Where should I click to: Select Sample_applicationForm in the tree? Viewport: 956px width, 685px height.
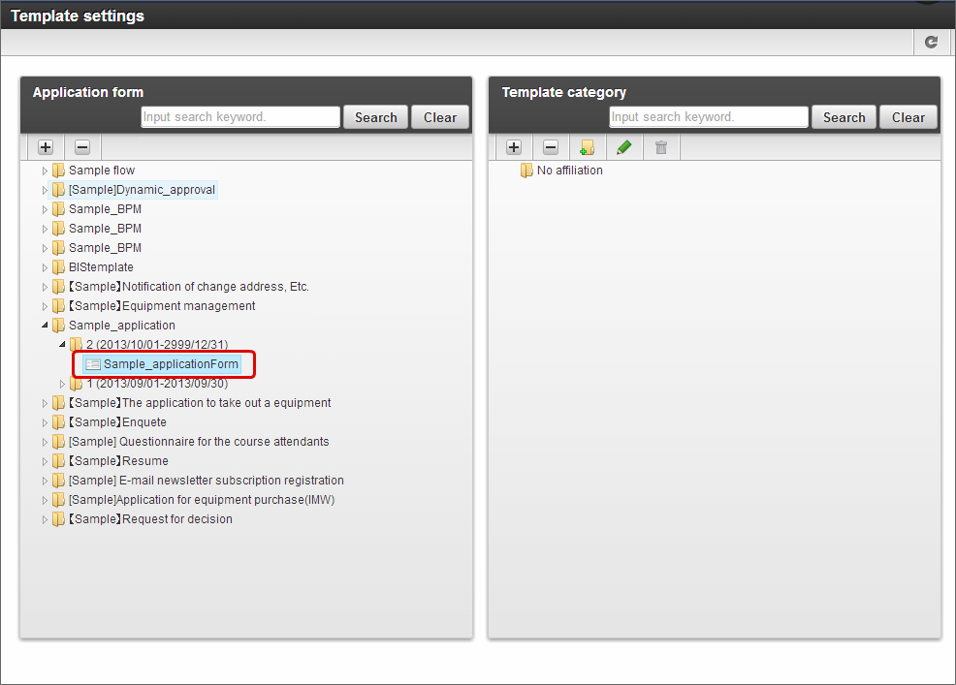(171, 364)
